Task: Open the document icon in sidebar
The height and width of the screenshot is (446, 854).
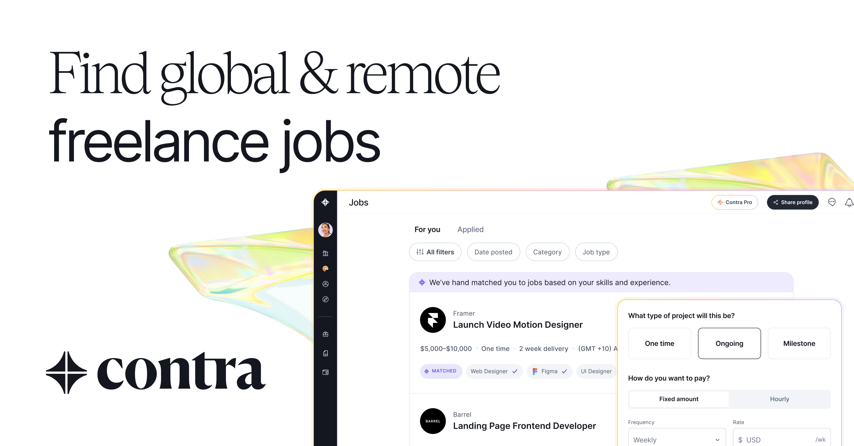Action: [x=325, y=353]
